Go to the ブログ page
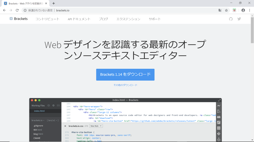 pyautogui.click(x=103, y=19)
